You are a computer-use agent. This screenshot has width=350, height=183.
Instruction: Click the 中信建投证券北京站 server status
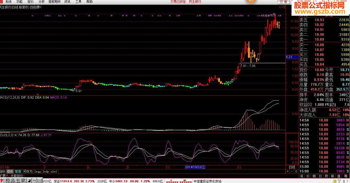coord(208,181)
